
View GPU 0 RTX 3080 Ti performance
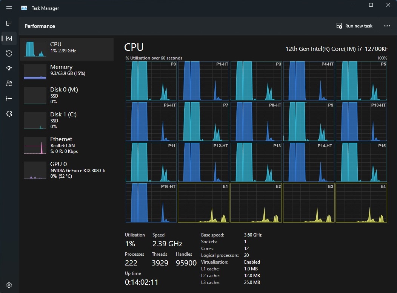click(67, 170)
